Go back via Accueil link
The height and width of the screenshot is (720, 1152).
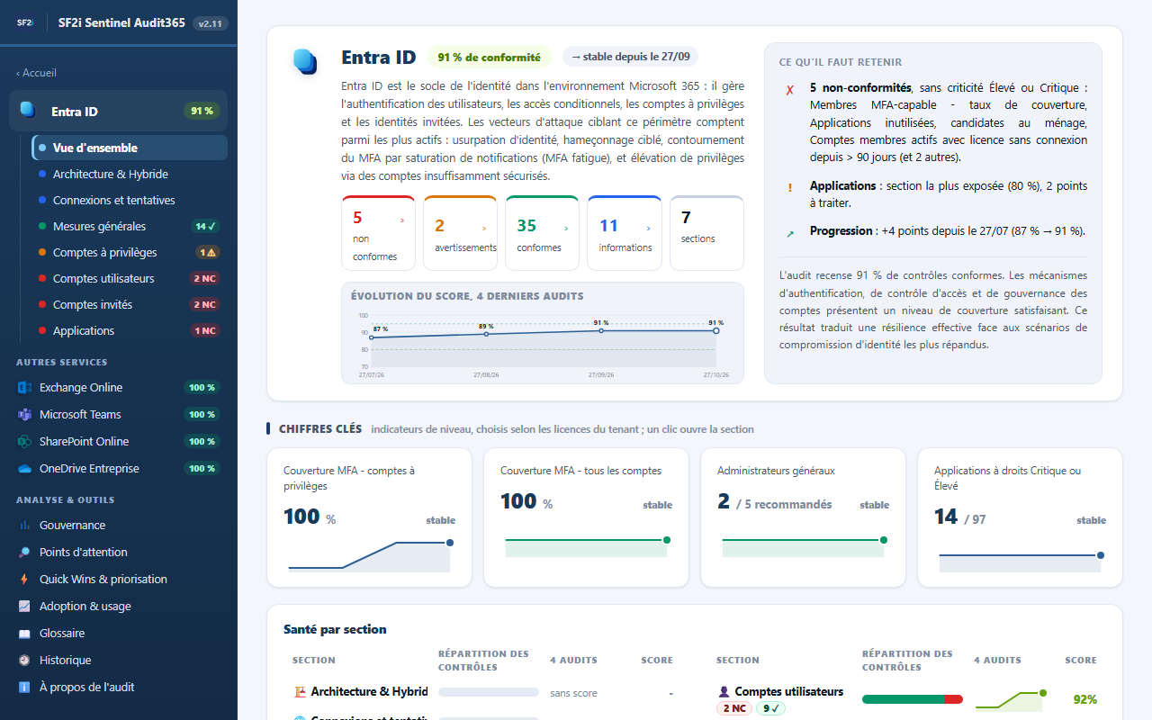tap(36, 73)
